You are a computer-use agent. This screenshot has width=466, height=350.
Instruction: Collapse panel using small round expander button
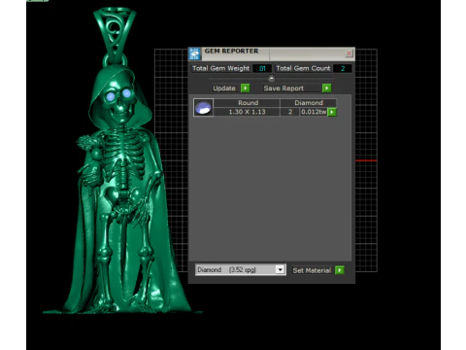[x=272, y=79]
